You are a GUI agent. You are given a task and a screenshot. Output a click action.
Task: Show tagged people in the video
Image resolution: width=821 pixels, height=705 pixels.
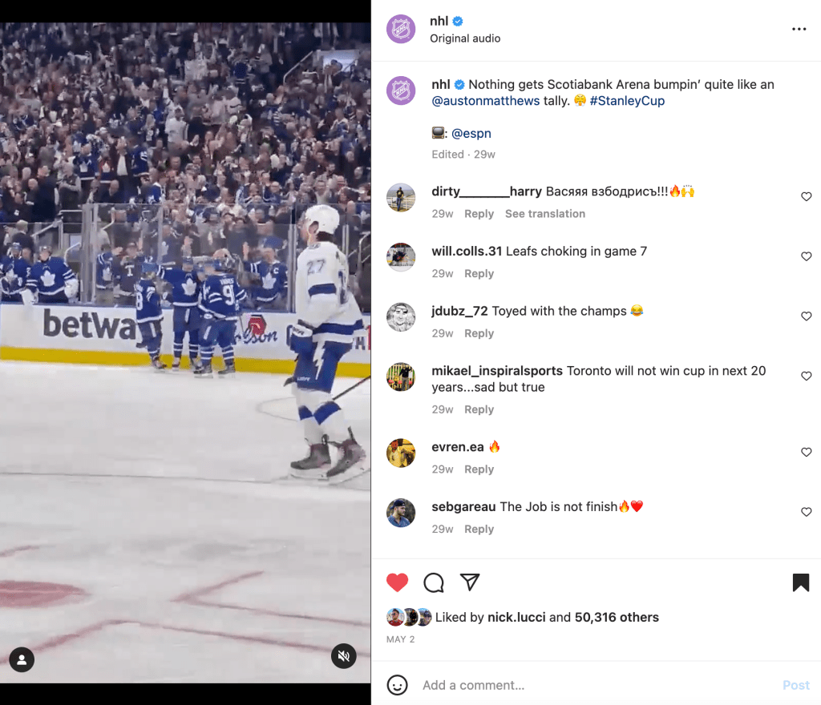[x=22, y=660]
